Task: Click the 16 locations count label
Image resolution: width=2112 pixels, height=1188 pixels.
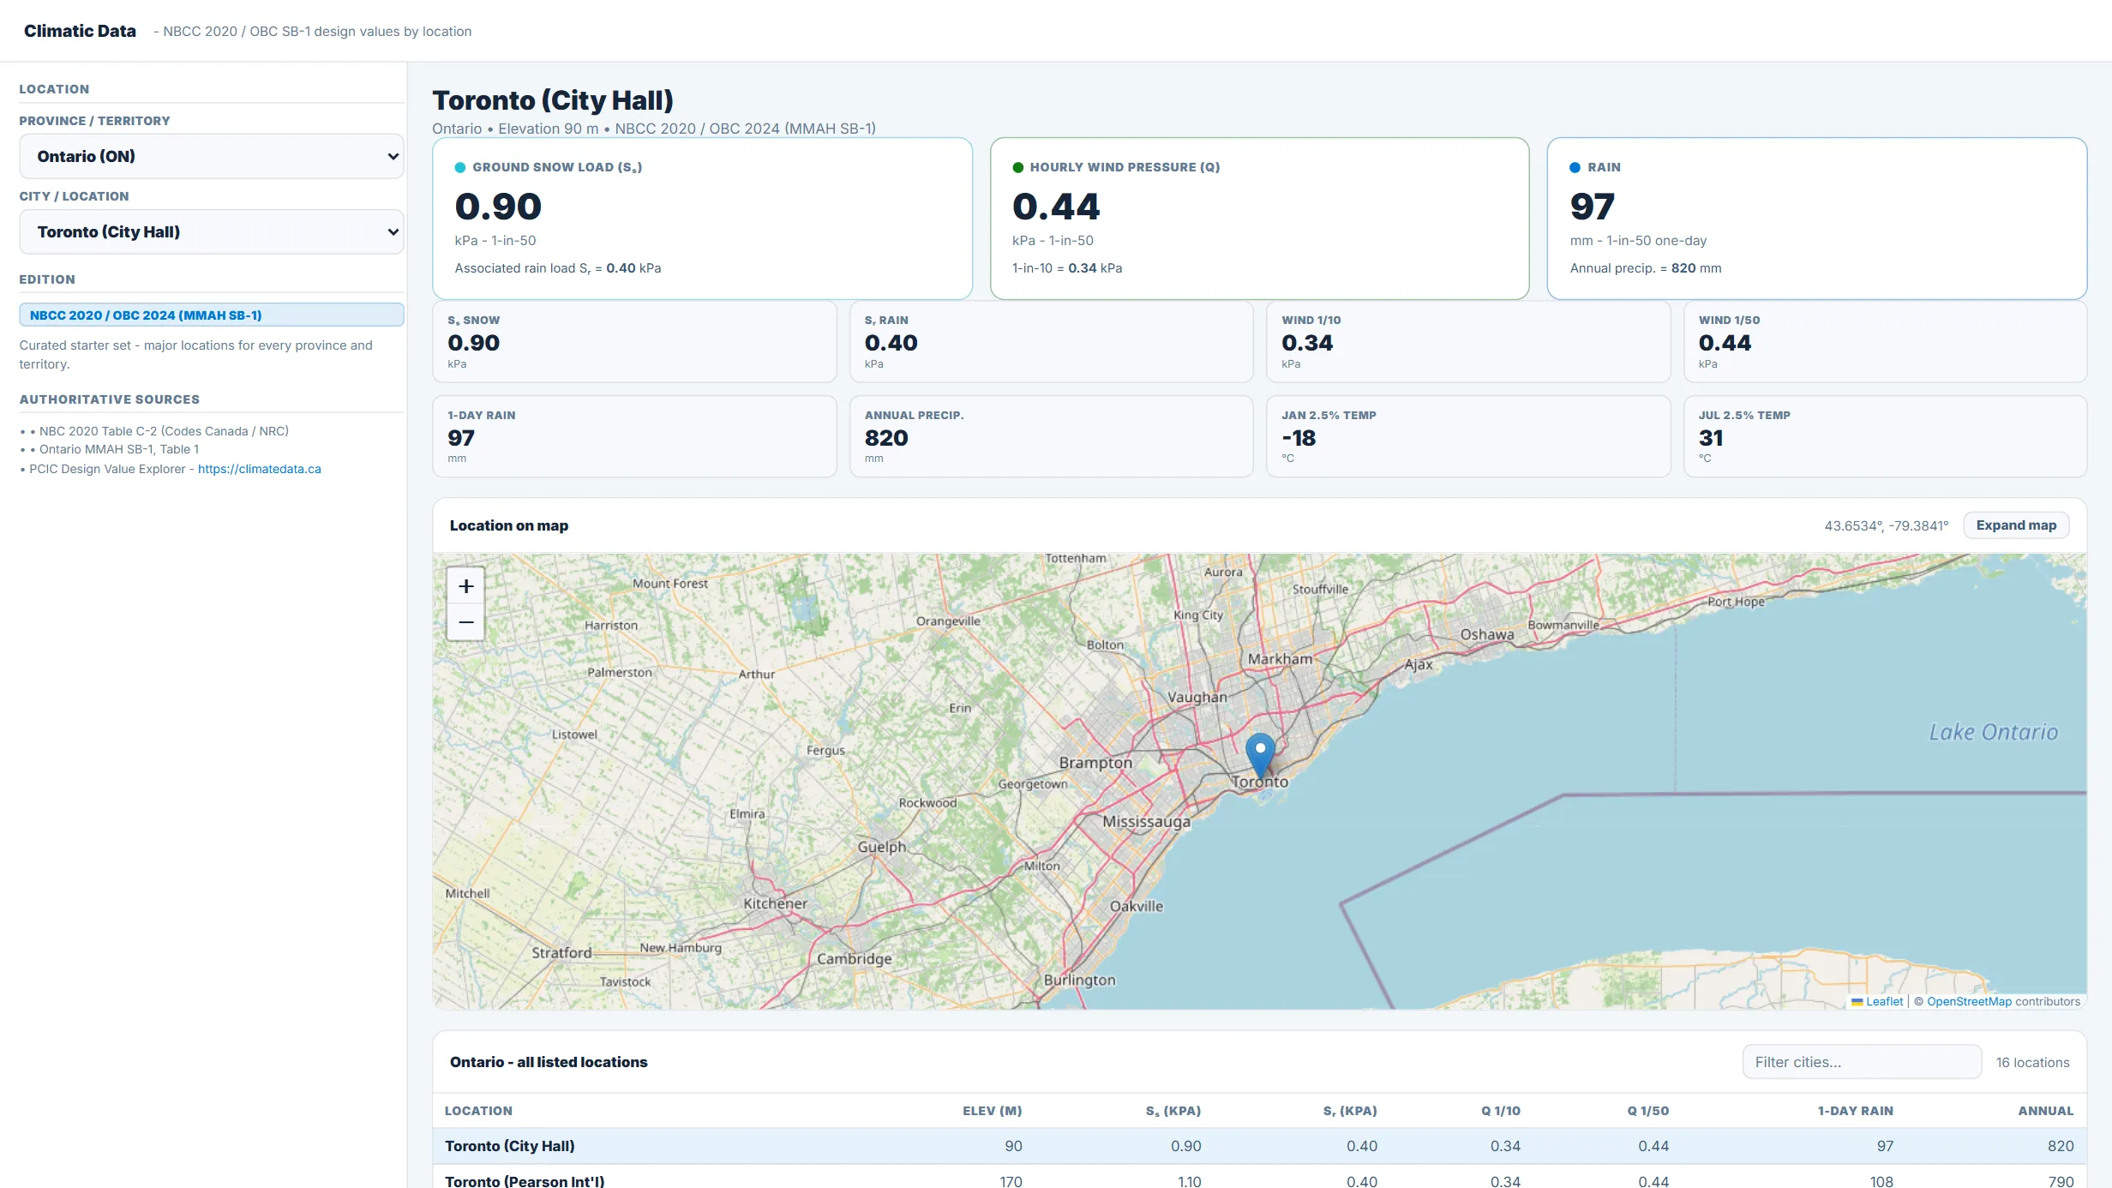Action: pyautogui.click(x=2032, y=1062)
